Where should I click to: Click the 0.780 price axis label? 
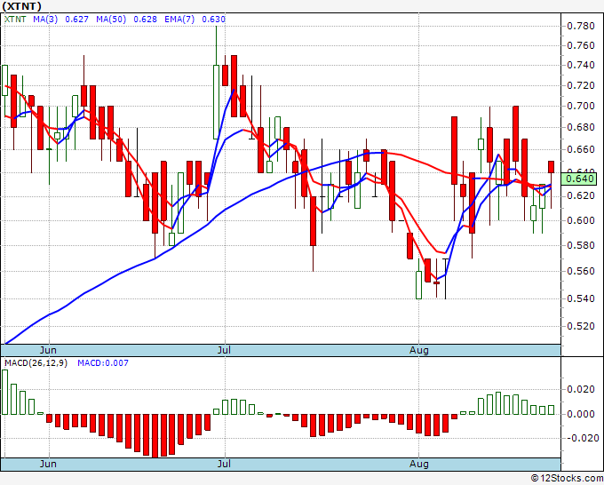[581, 26]
